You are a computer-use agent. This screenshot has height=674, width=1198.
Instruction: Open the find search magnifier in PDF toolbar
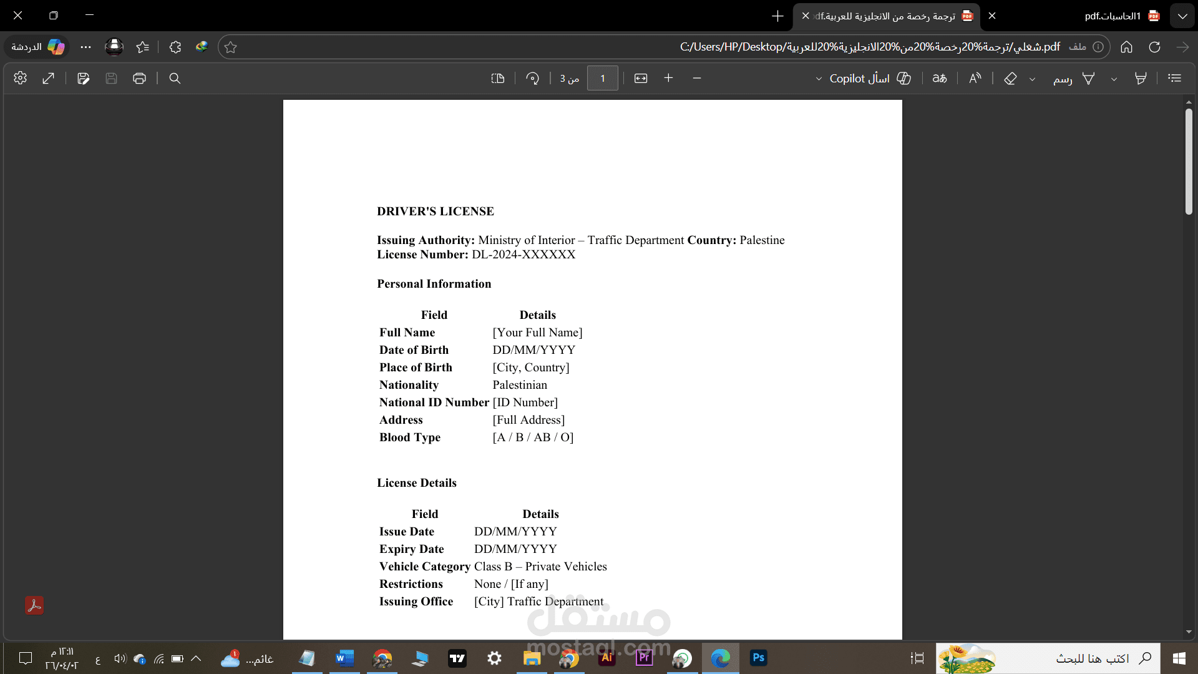(175, 78)
